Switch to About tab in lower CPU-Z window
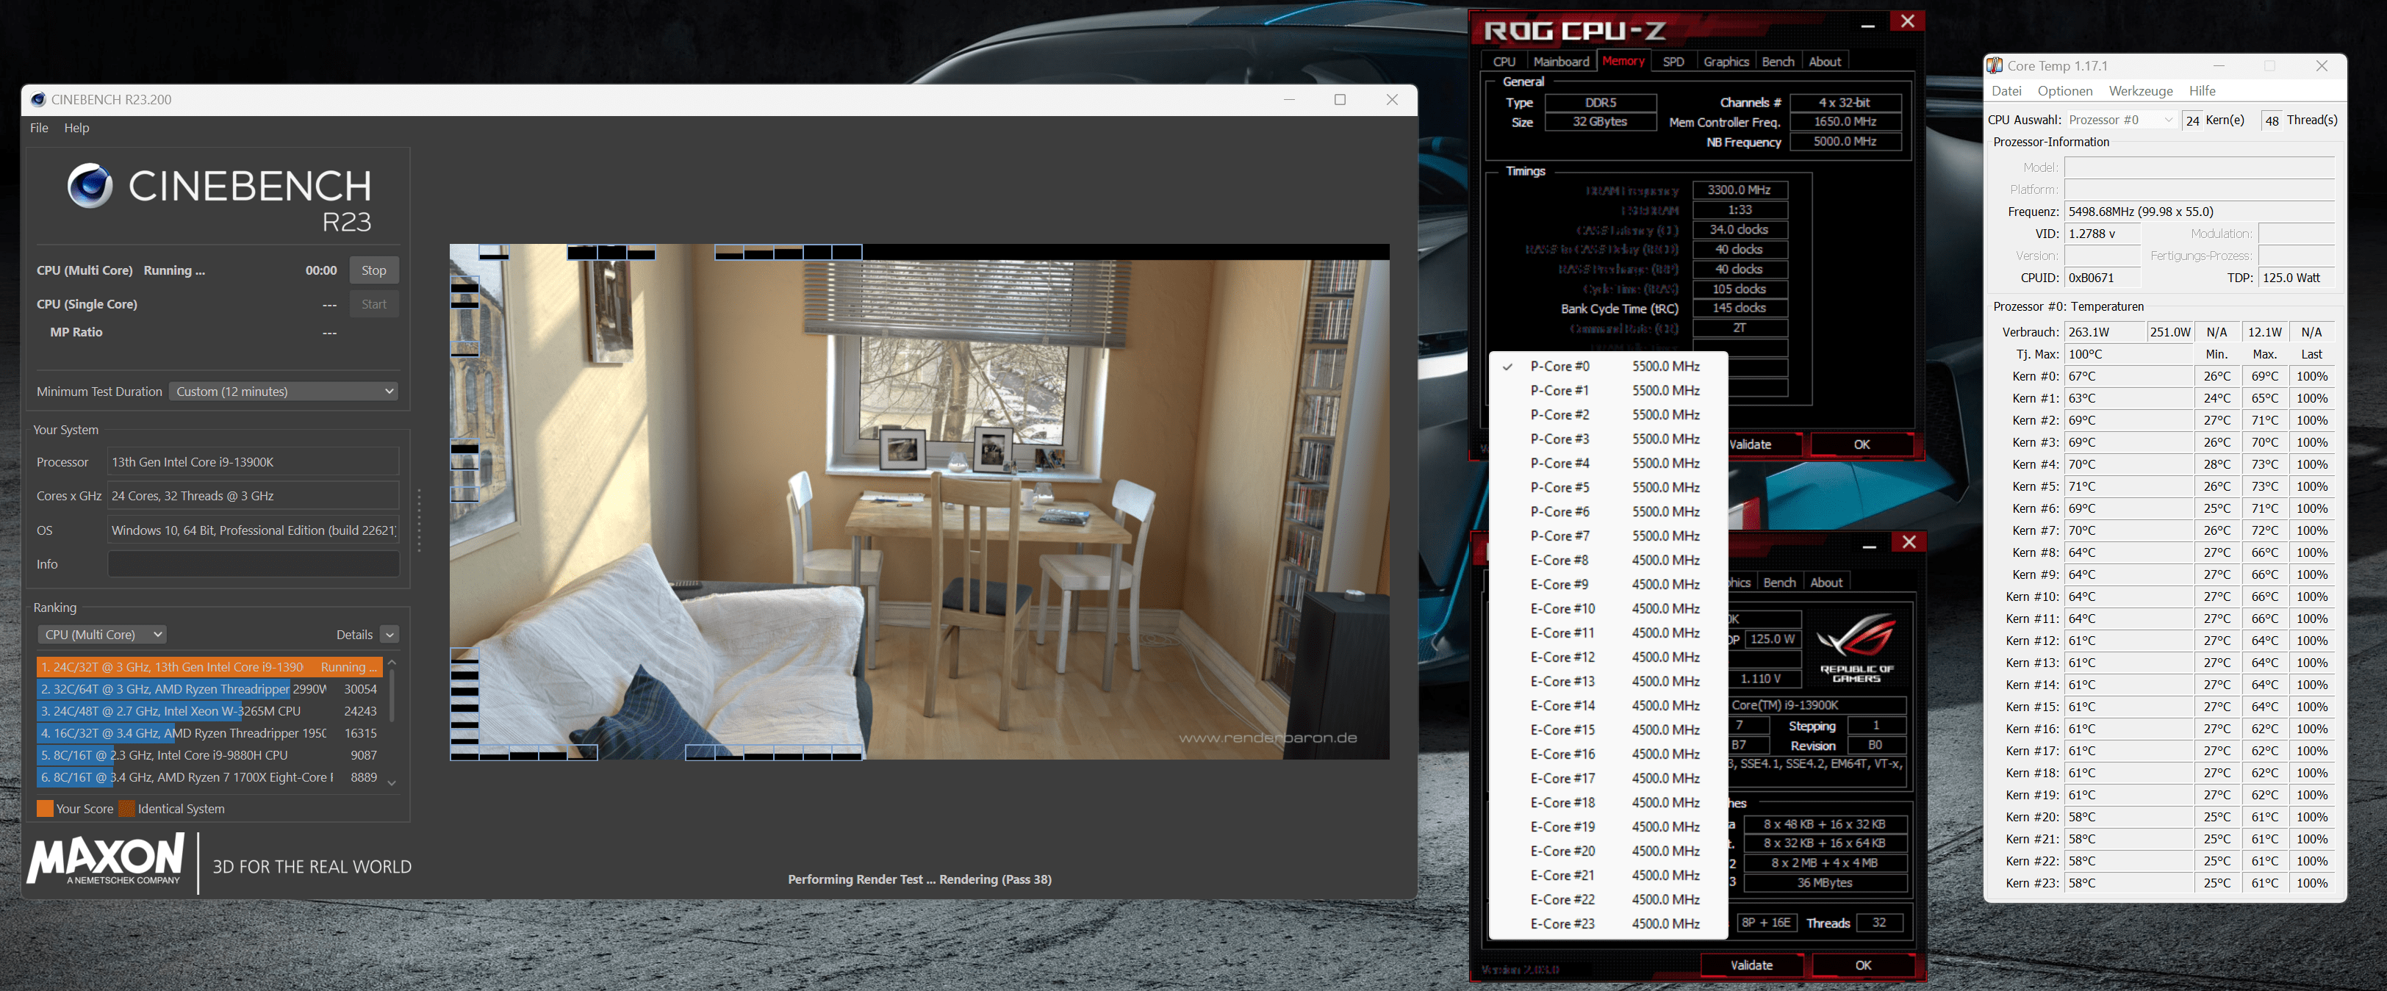 (1826, 582)
